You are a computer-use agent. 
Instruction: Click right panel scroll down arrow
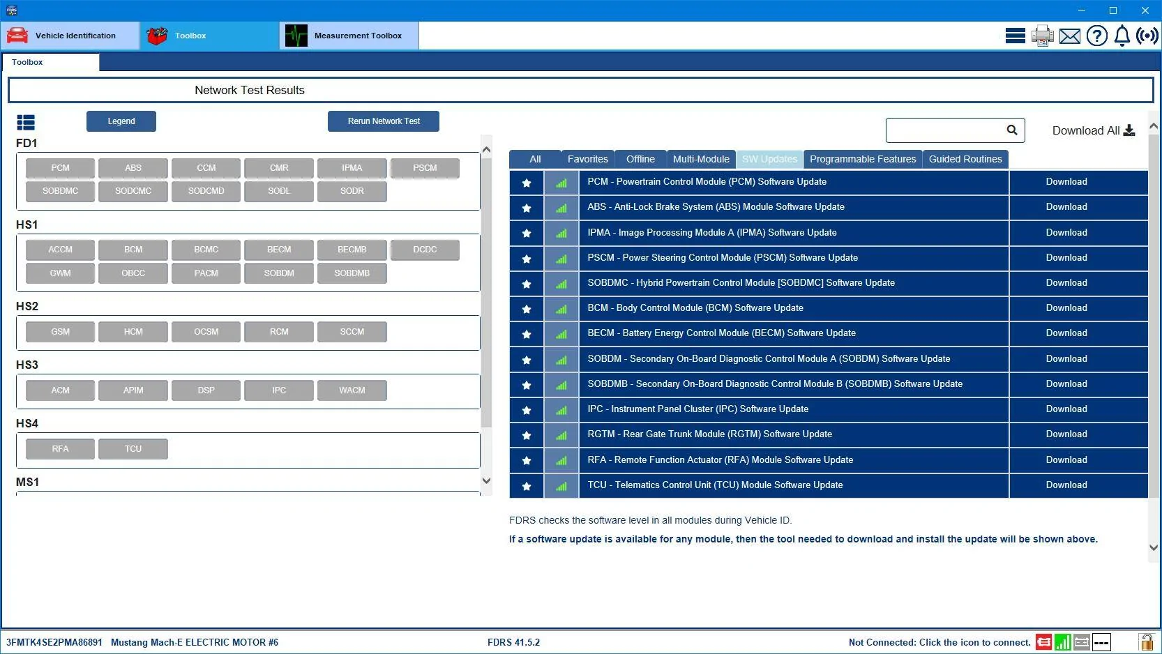pyautogui.click(x=1154, y=547)
